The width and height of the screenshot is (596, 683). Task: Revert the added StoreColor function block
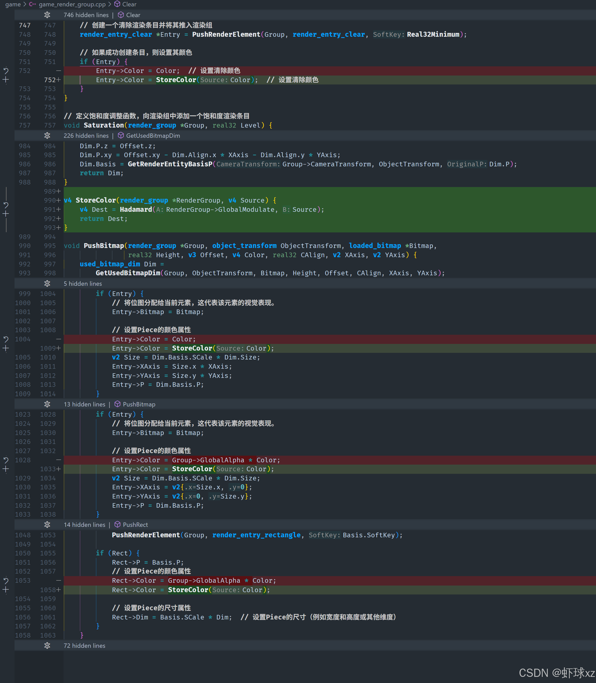tap(6, 205)
